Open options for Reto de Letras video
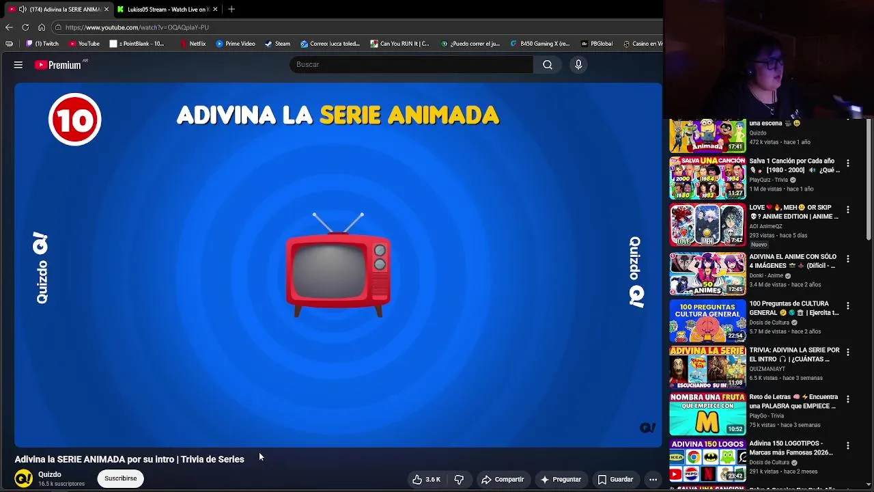The image size is (874, 492). (x=847, y=399)
